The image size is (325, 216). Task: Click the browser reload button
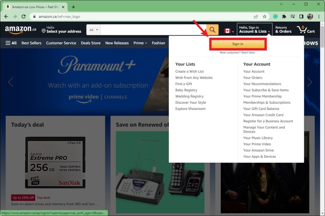tap(23, 17)
